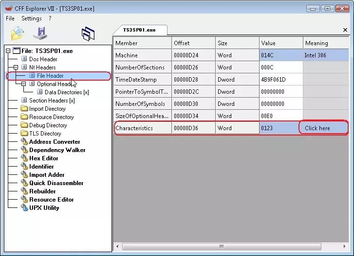Click the TLS Directory folder icon
354x256 pixels.
(24, 133)
